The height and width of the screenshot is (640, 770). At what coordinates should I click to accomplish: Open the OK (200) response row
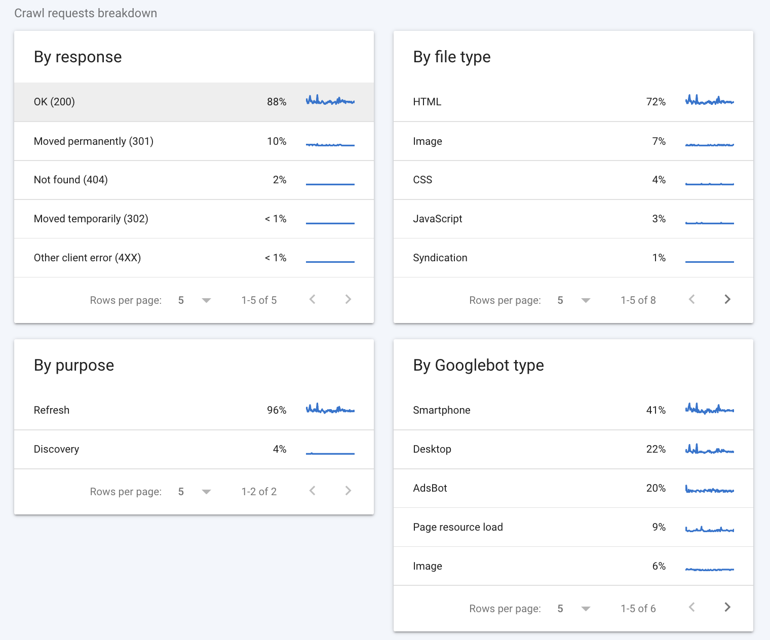(194, 102)
